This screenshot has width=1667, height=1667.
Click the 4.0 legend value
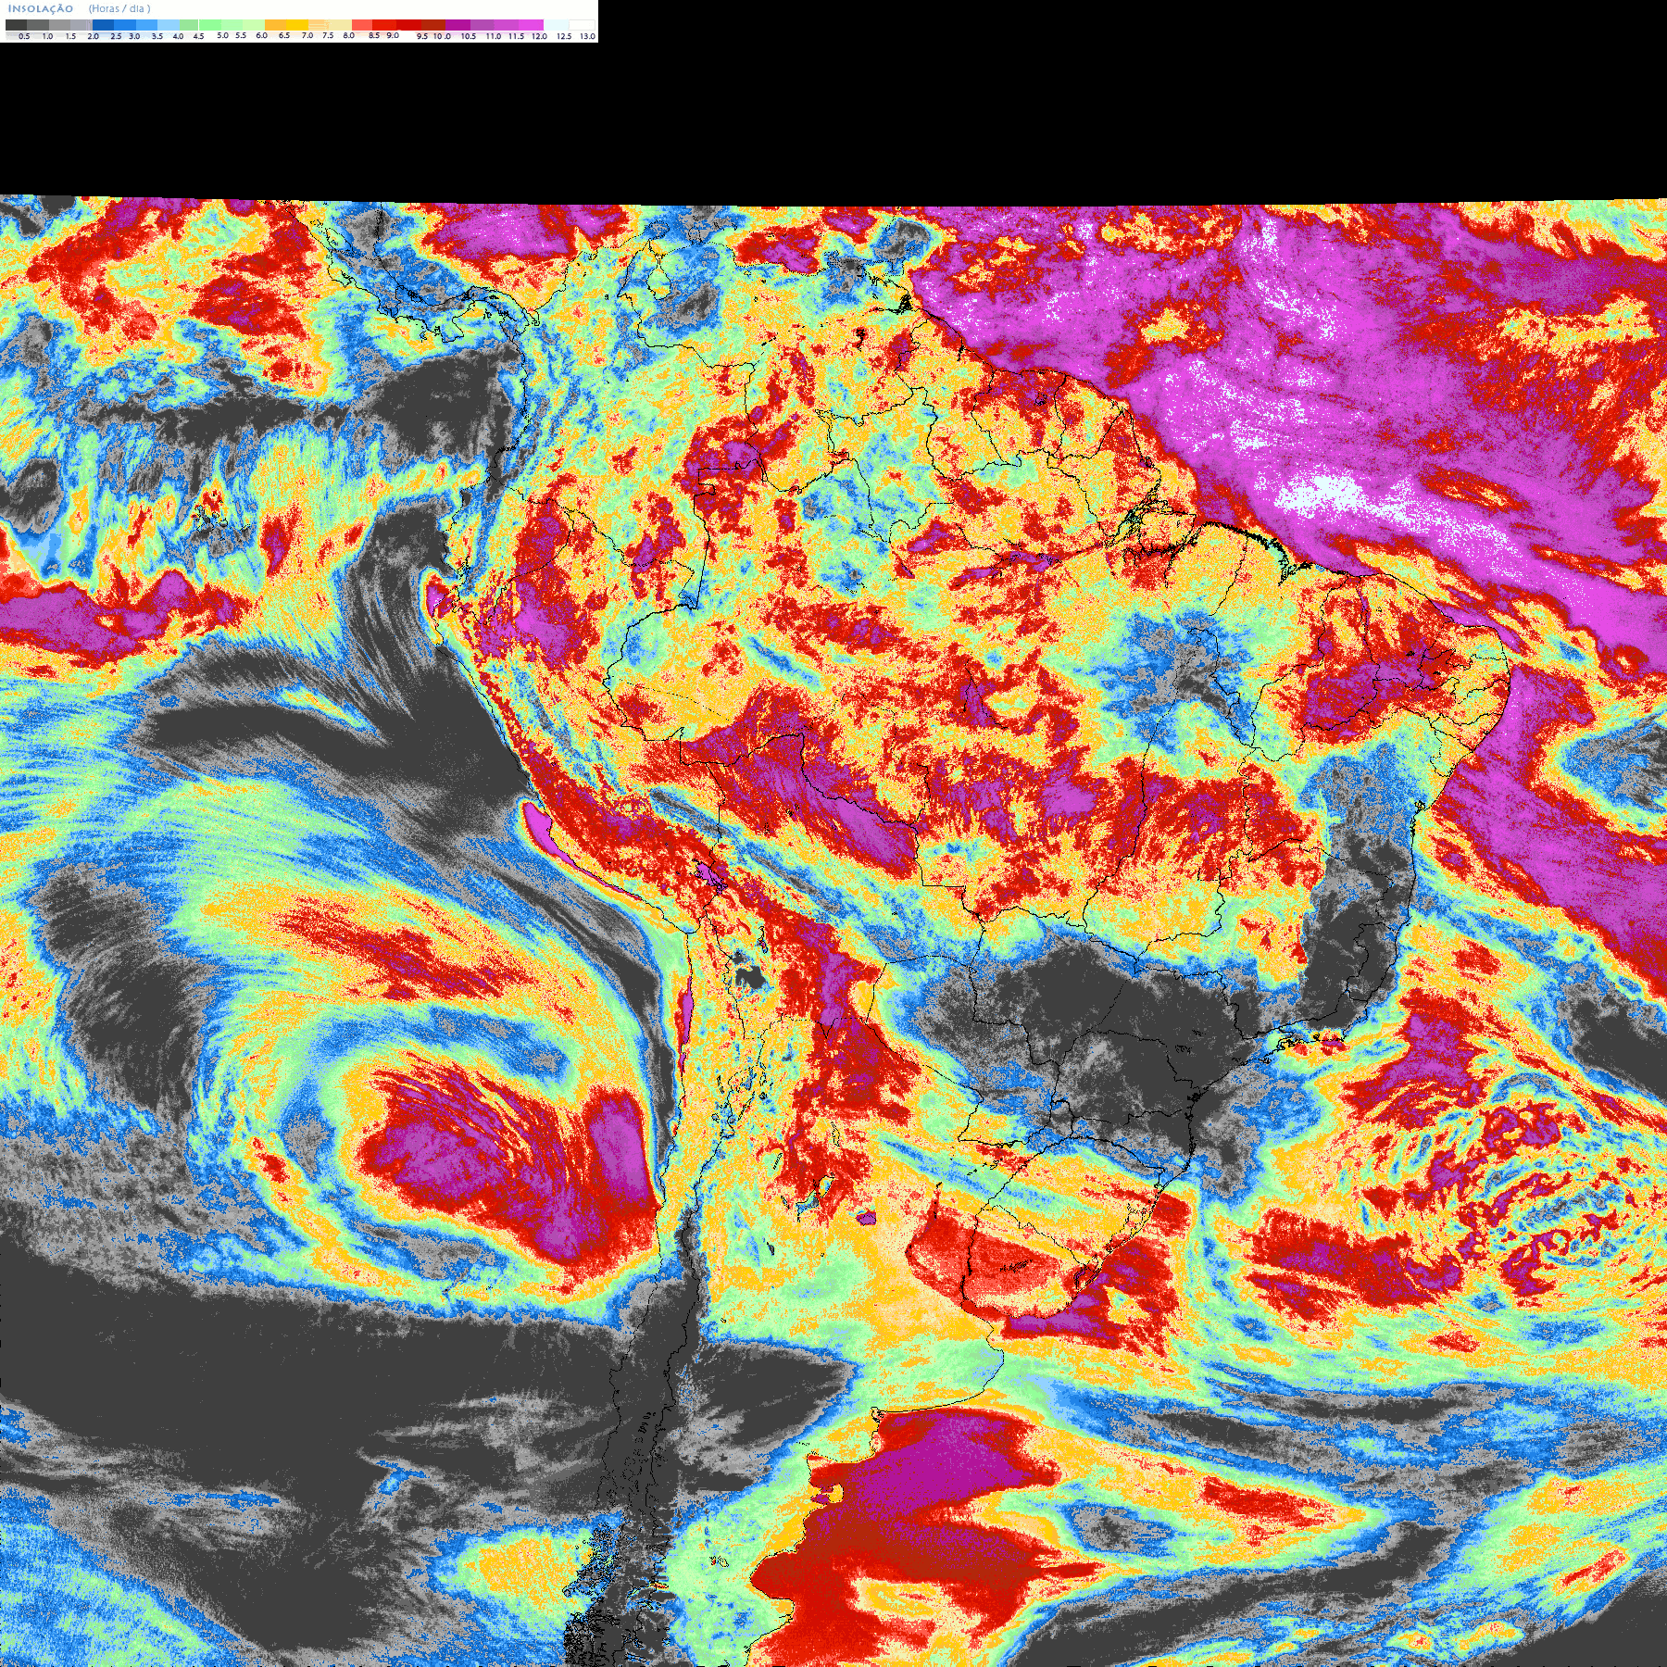tap(178, 36)
